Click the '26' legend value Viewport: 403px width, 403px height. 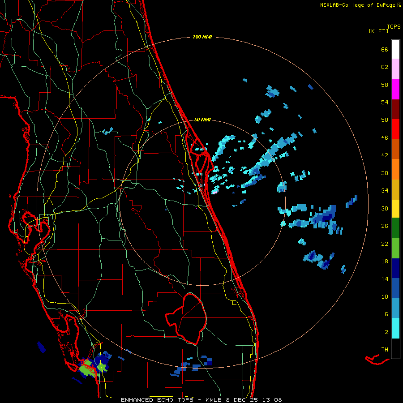tap(385, 226)
